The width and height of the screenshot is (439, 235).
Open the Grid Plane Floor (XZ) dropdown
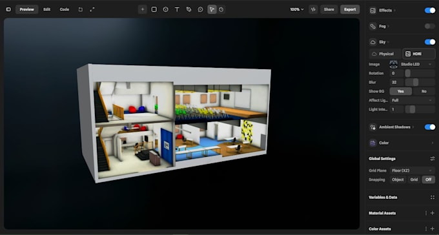[412, 170]
